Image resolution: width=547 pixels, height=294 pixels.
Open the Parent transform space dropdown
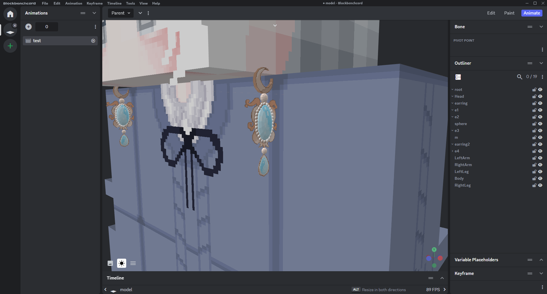point(121,13)
